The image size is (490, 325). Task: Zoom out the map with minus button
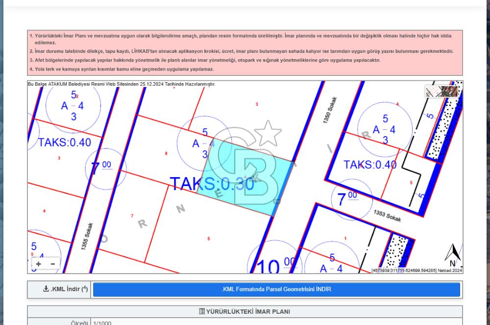click(52, 264)
